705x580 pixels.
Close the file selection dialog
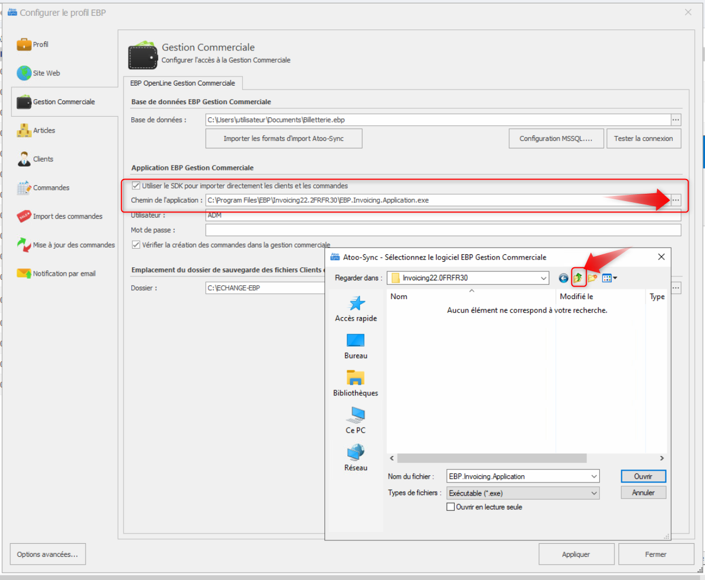click(661, 257)
